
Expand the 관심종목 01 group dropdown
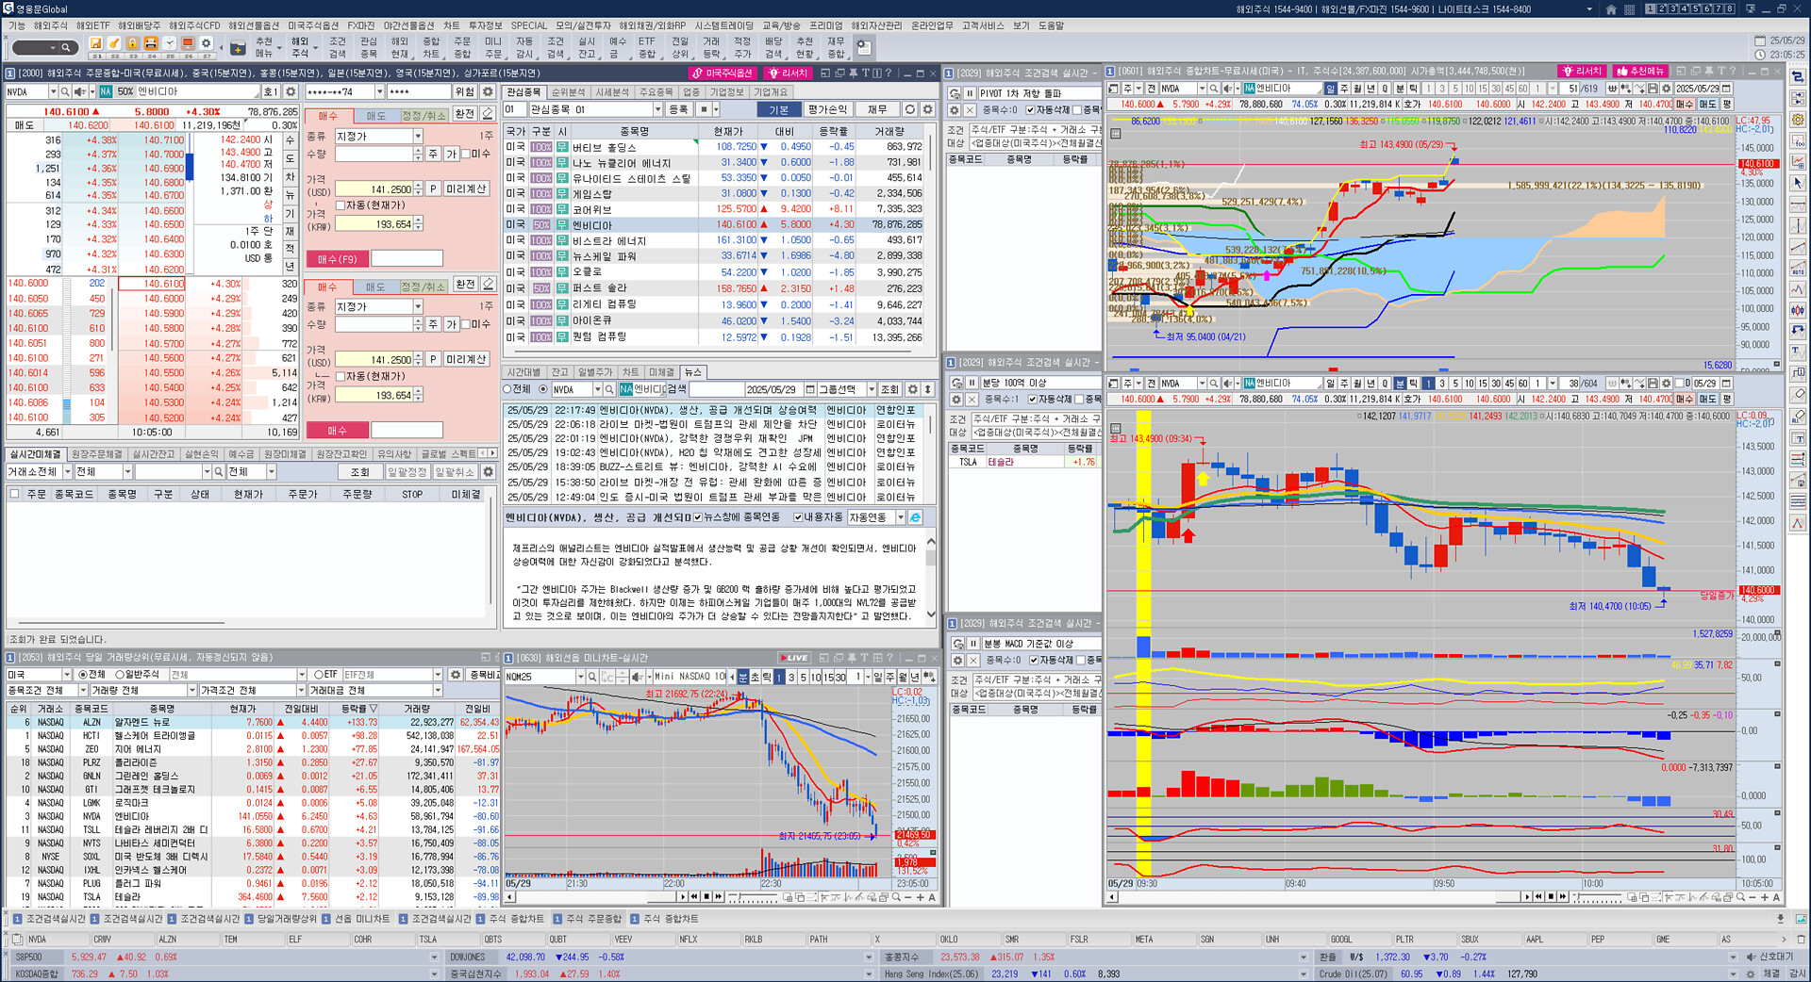tap(657, 109)
